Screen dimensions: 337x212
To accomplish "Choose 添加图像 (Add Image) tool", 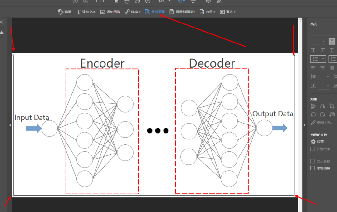I will 110,12.
